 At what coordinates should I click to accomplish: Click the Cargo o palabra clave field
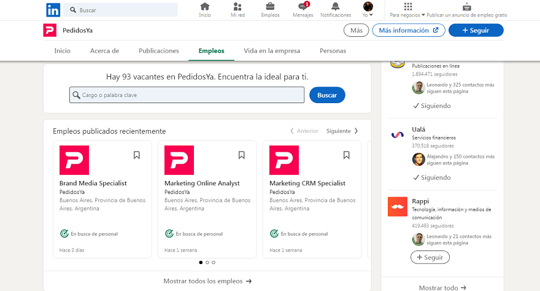187,95
